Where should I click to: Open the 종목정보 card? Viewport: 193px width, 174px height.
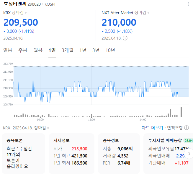tap(119, 154)
